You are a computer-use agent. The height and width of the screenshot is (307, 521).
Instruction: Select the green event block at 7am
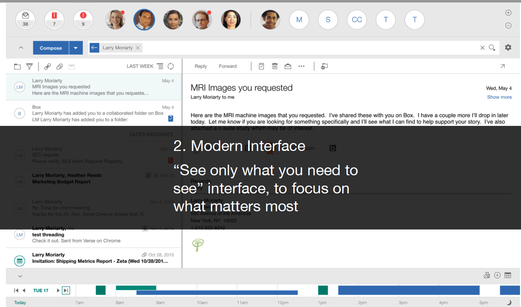(100, 290)
